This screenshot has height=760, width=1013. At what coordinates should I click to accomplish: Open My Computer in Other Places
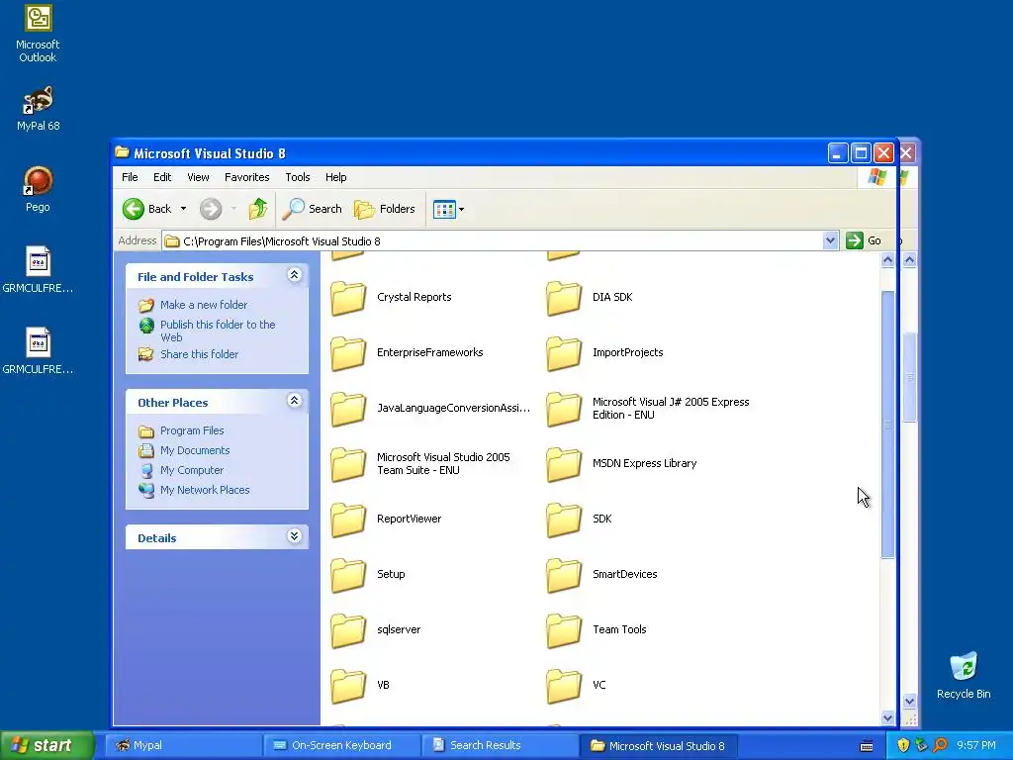tap(192, 470)
